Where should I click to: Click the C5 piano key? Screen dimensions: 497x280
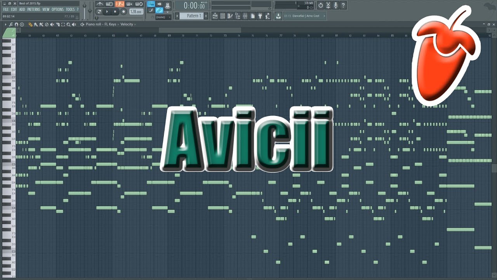[9, 164]
